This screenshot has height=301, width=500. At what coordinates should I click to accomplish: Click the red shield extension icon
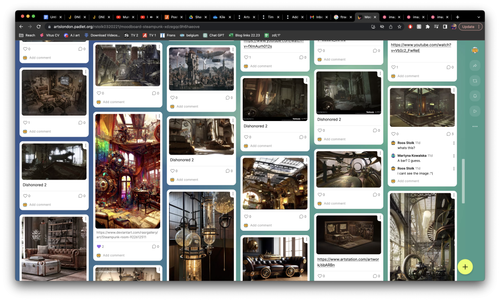coord(410,27)
